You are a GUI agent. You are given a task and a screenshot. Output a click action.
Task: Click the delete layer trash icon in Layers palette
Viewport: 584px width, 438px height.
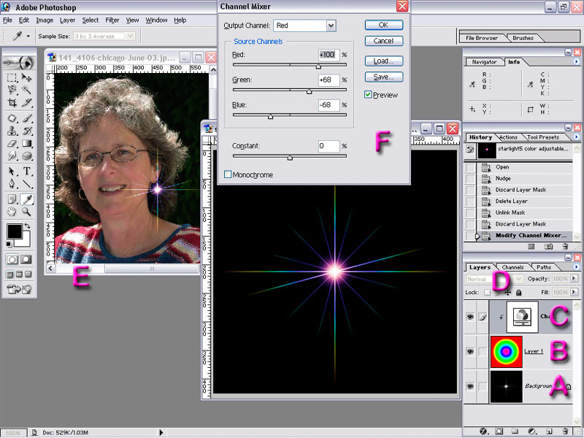point(565,431)
